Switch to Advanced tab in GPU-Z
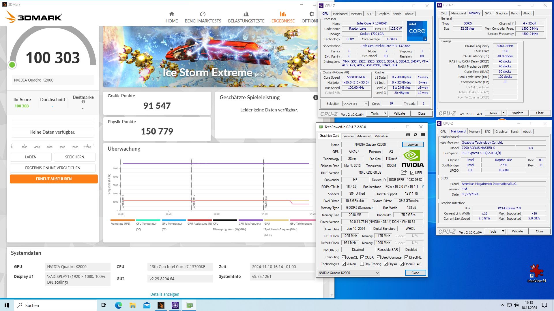The height and width of the screenshot is (311, 554). 364,136
